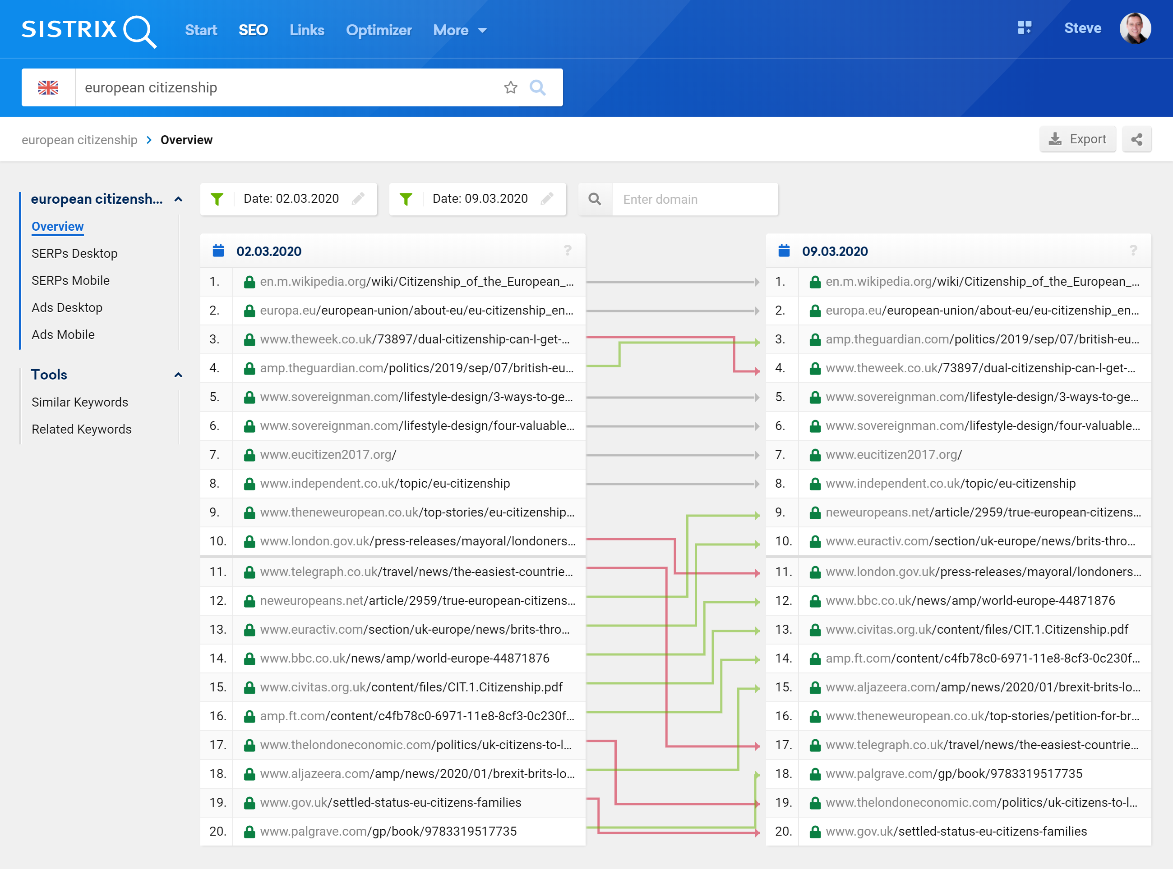The height and width of the screenshot is (869, 1173).
Task: Click left www.telegraph.co.uk result at rank 11
Action: coord(416,572)
